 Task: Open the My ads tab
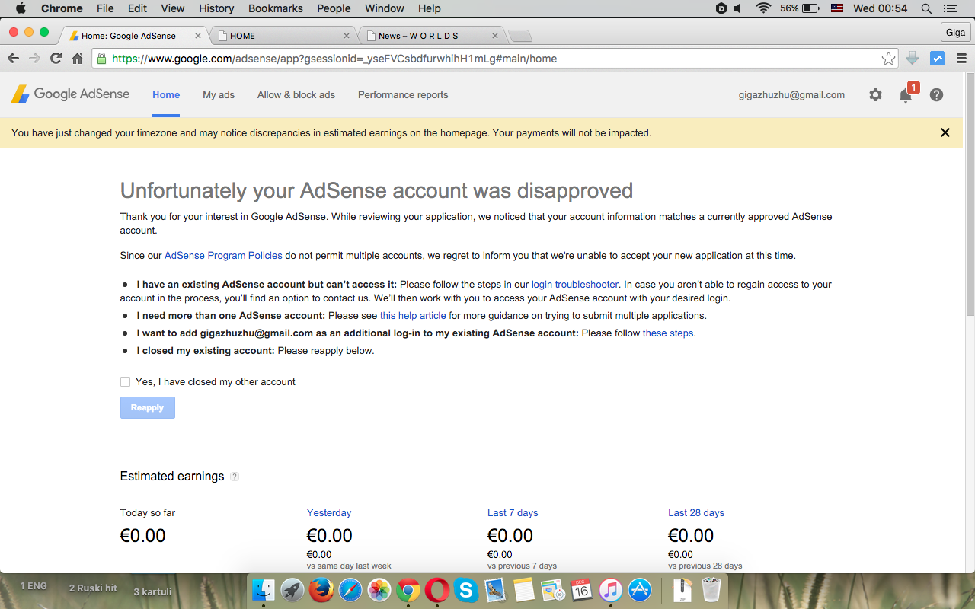pyautogui.click(x=219, y=95)
